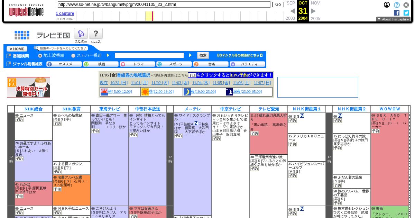Reserve ワイド！スクランブル with 予約
The width and height of the screenshot is (415, 218).
[x=178, y=136]
